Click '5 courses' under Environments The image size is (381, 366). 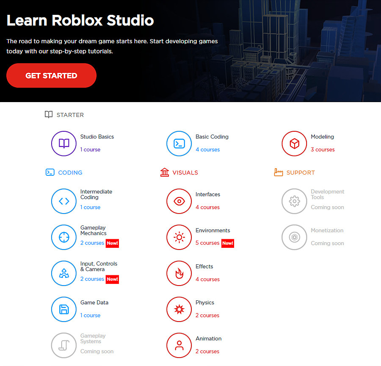(x=207, y=243)
